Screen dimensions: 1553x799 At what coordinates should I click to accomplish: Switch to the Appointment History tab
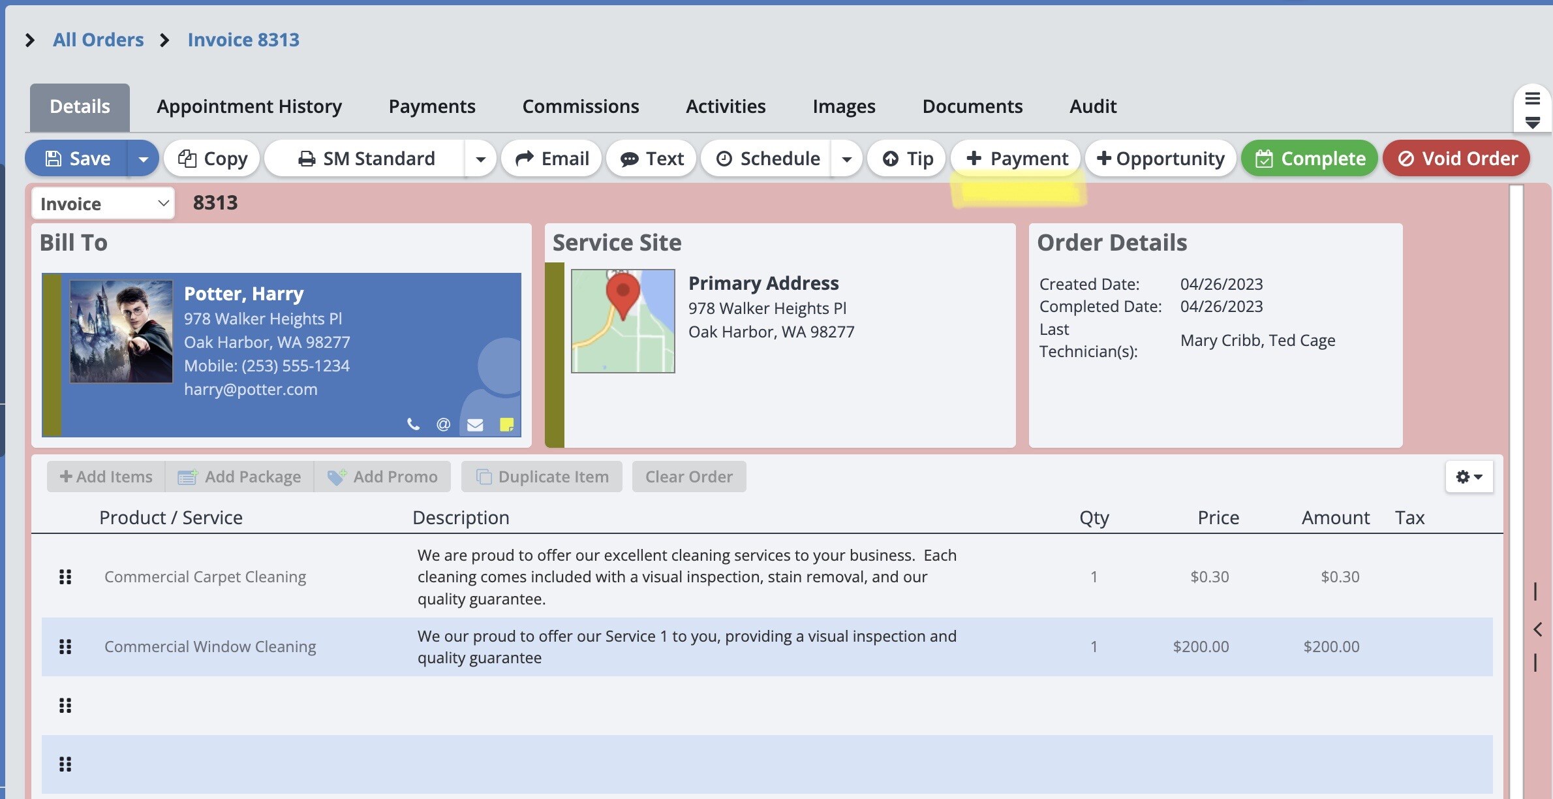(249, 106)
